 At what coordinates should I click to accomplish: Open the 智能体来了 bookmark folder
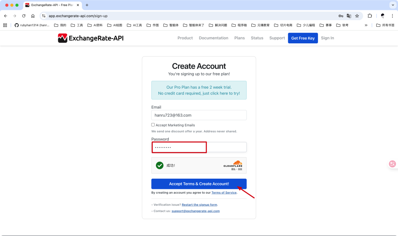tap(194, 25)
